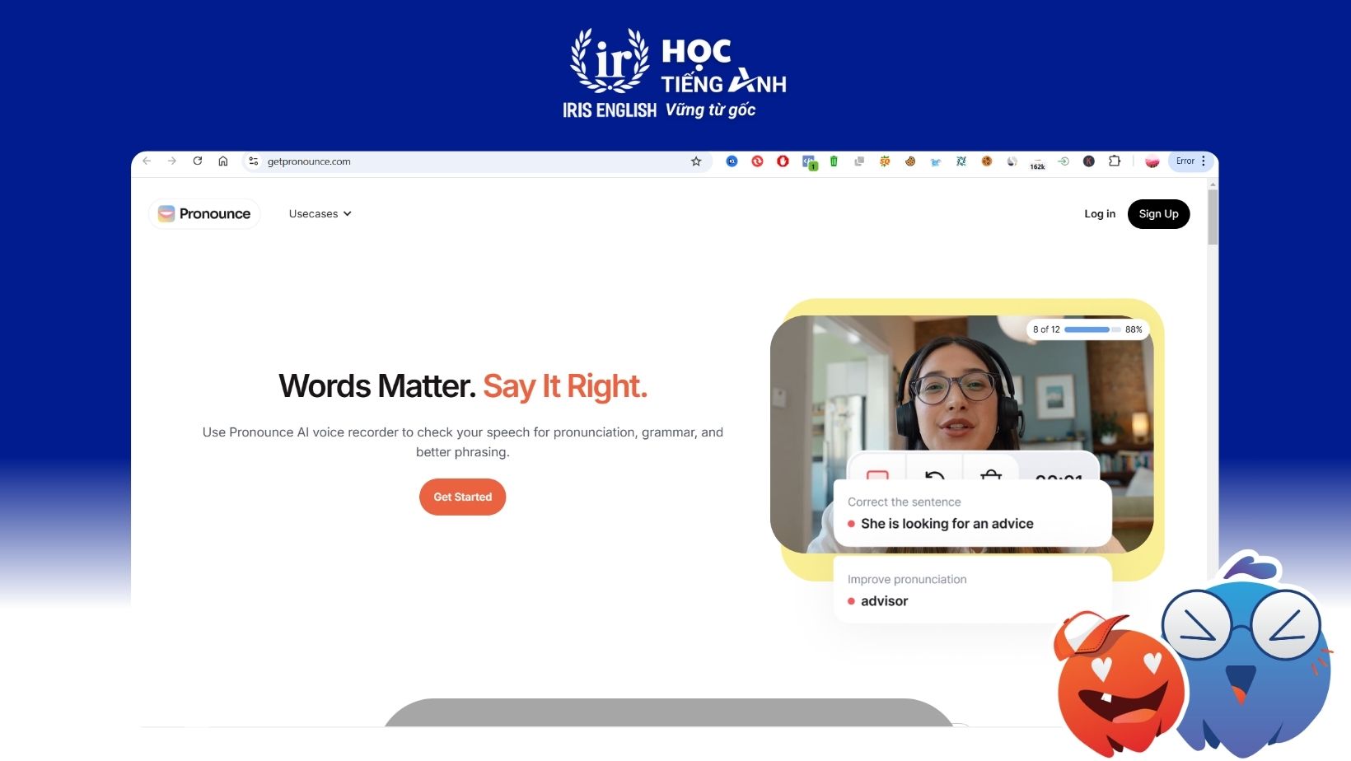Open Chrome menu via the Error three-dots button
The width and height of the screenshot is (1351, 761).
(x=1191, y=161)
